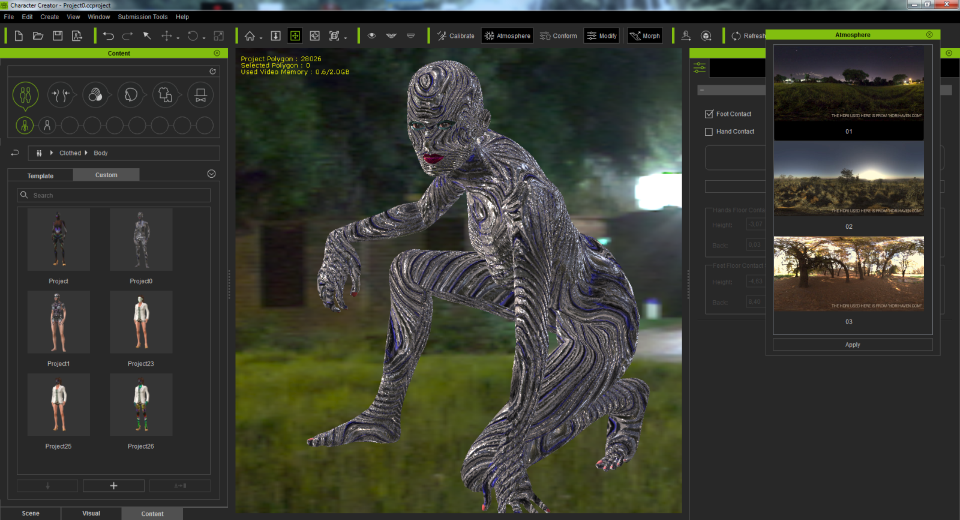Click the highlighted pan camera icon

click(295, 36)
